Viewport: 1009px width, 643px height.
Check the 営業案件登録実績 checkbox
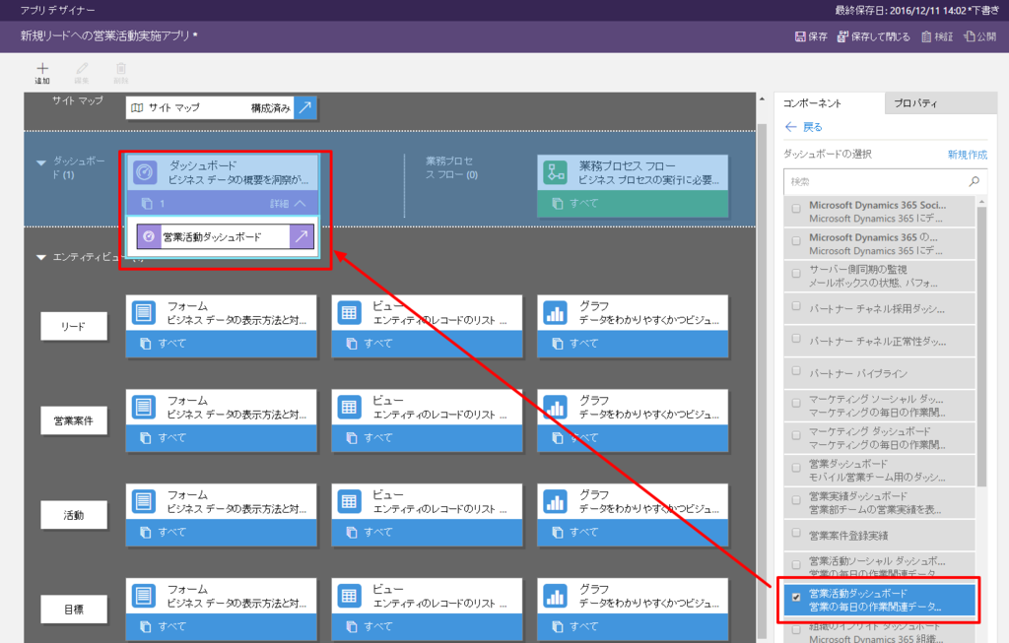point(796,533)
